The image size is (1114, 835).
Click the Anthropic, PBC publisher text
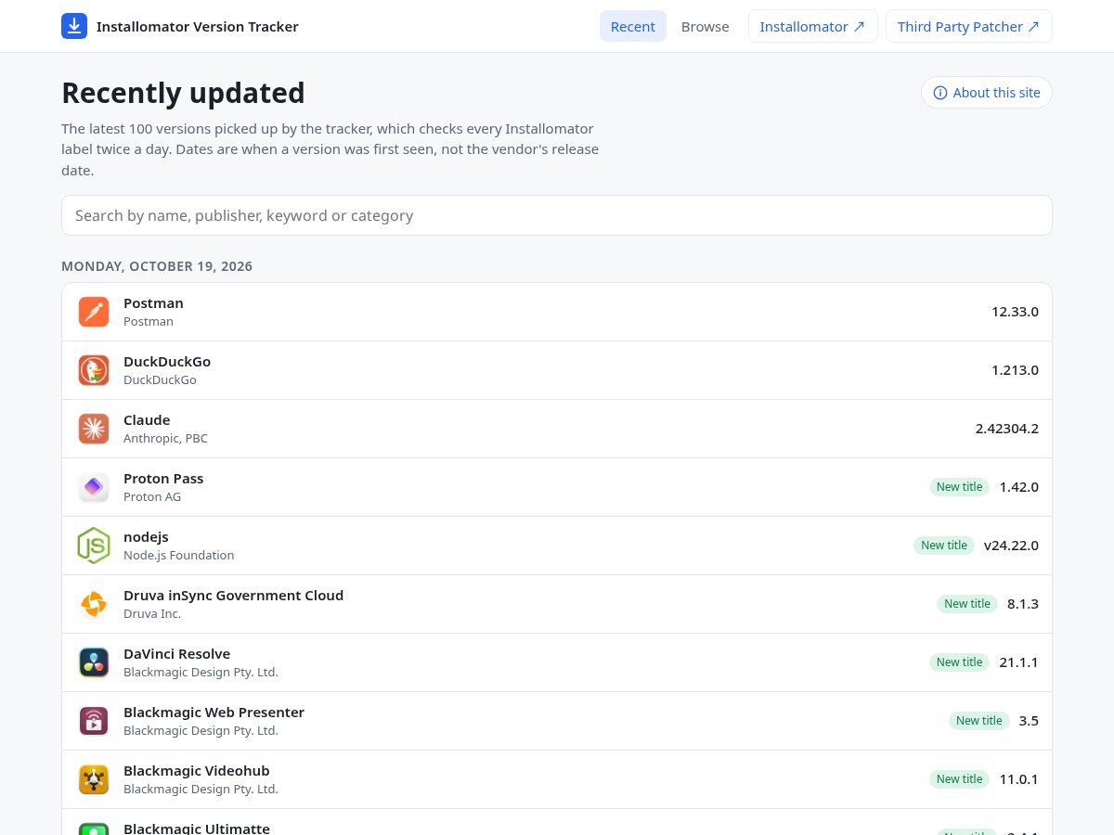click(x=165, y=439)
